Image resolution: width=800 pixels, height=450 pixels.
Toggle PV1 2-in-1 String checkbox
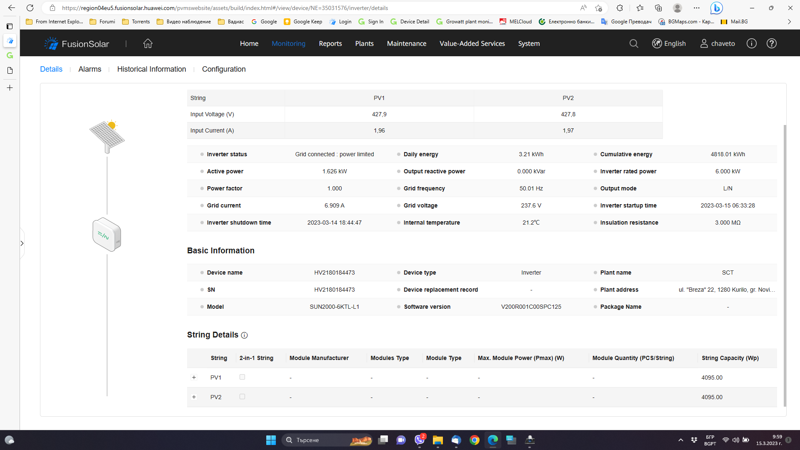[x=242, y=377]
